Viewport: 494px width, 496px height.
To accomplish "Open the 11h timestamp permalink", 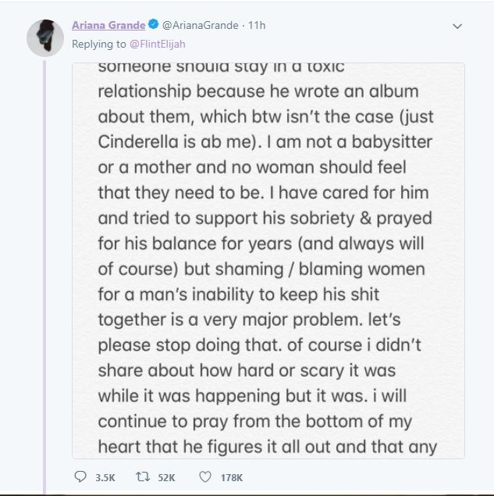I will tap(256, 25).
